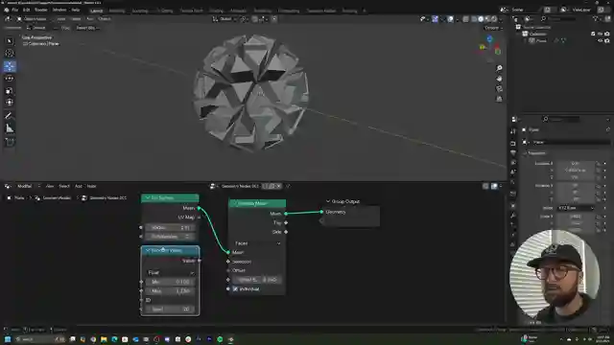614x345 pixels.
Task: Toggle camera view icon in viewport
Action: pyautogui.click(x=499, y=89)
